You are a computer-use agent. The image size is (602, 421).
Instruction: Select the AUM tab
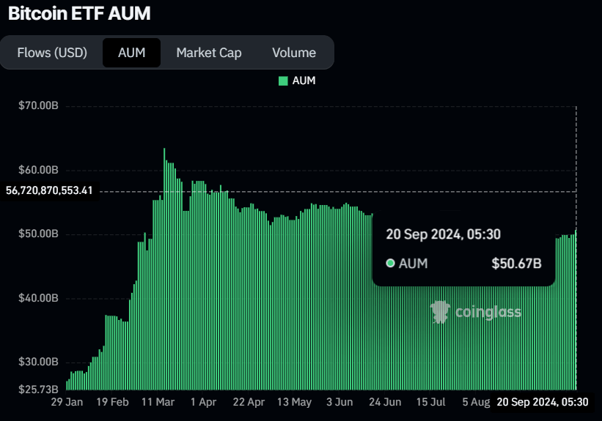coord(131,53)
